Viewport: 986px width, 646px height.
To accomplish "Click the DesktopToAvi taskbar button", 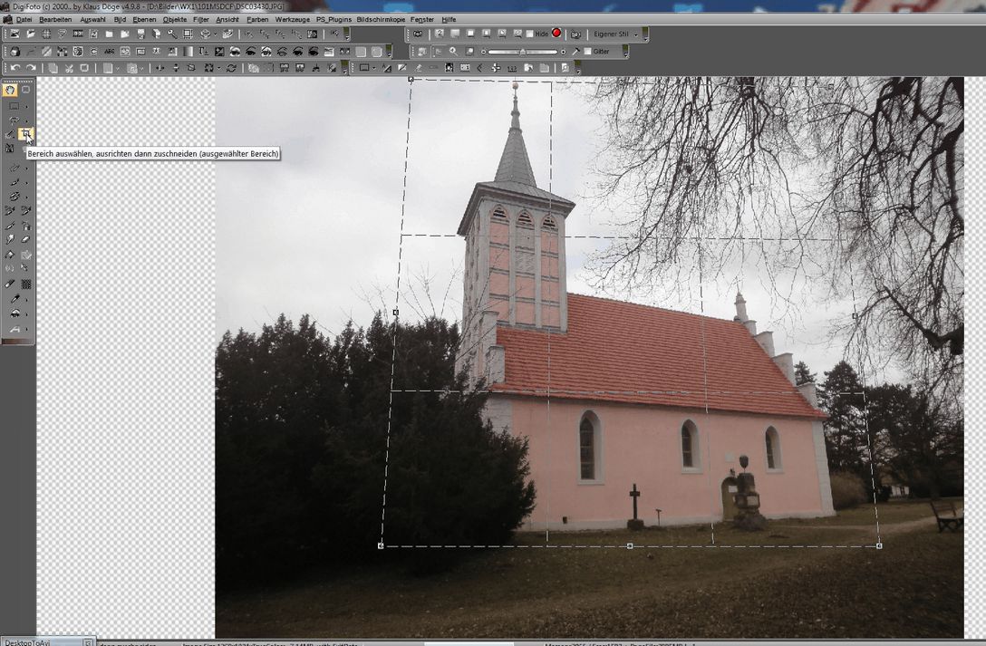I will point(41,641).
